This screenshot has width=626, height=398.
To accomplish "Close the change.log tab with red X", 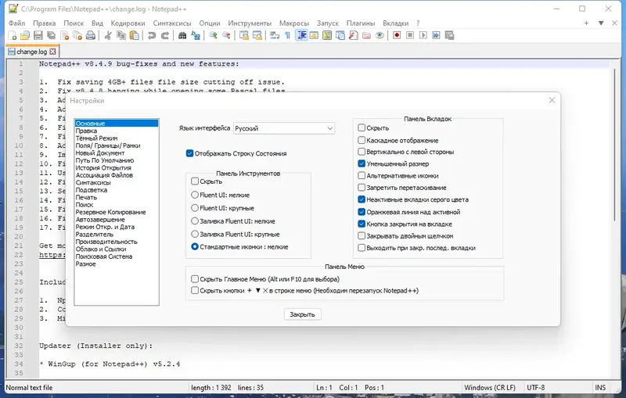I will [x=52, y=52].
